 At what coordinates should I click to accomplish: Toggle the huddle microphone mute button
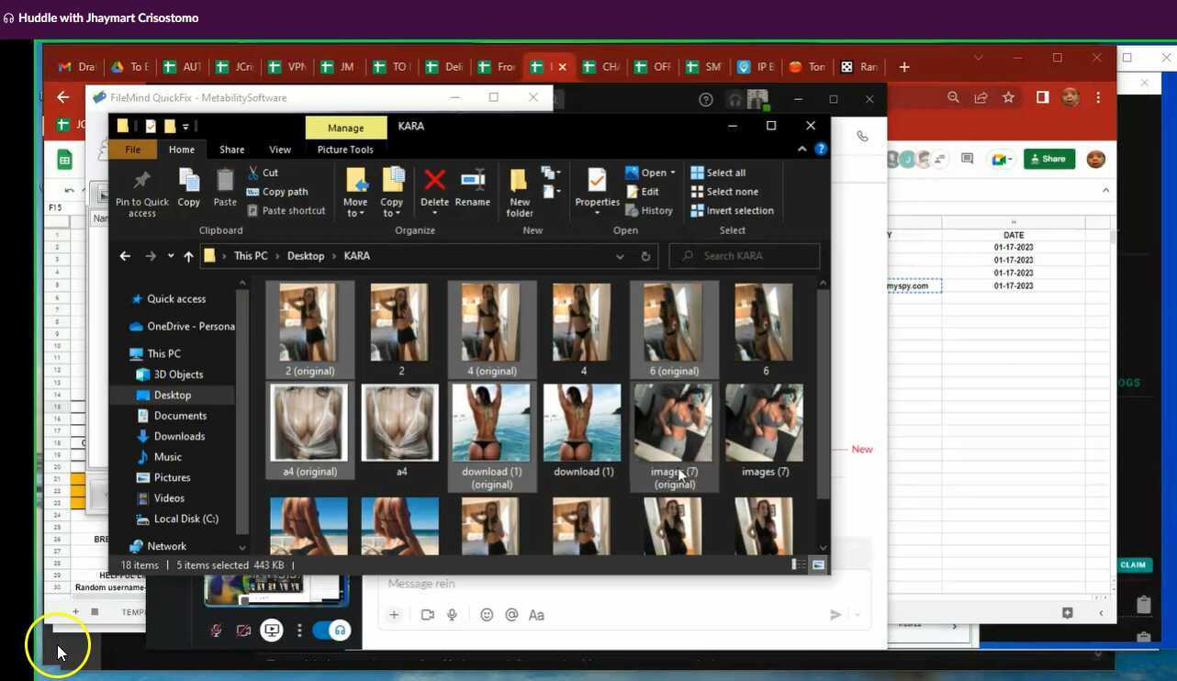click(x=217, y=631)
